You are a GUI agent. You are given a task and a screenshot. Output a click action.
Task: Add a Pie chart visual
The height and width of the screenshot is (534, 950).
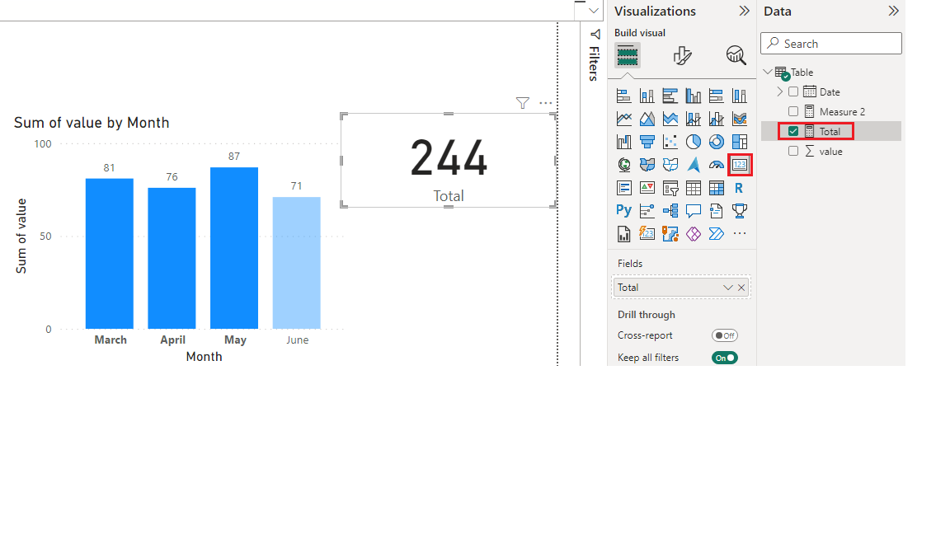(693, 142)
